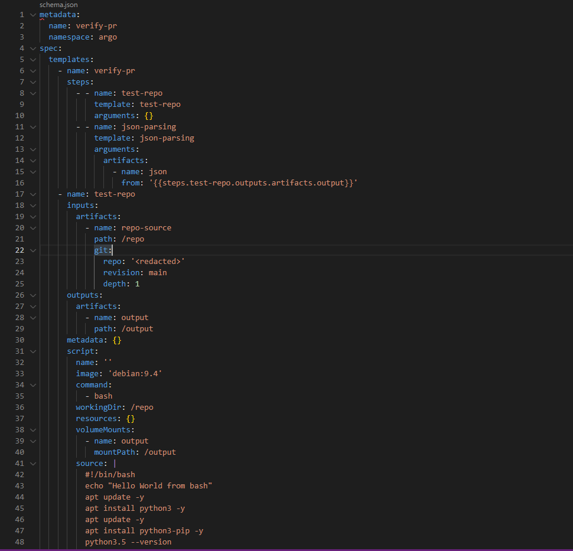
Task: Fold the json artifact entry on line 15
Action: pos(33,172)
